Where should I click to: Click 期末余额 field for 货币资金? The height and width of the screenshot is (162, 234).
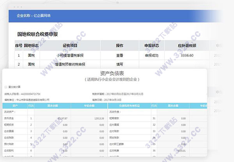coord(53,118)
